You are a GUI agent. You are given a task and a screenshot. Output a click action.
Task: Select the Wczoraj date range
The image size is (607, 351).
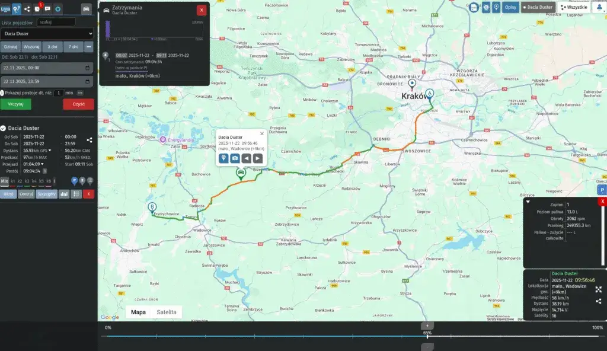31,47
